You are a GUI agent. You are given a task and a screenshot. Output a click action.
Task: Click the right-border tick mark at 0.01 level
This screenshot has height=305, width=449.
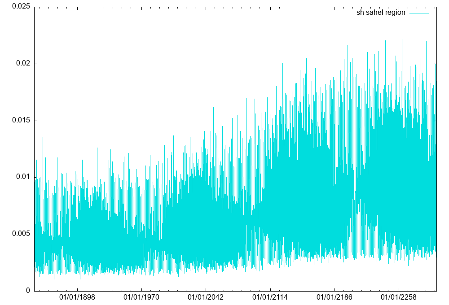(x=435, y=177)
